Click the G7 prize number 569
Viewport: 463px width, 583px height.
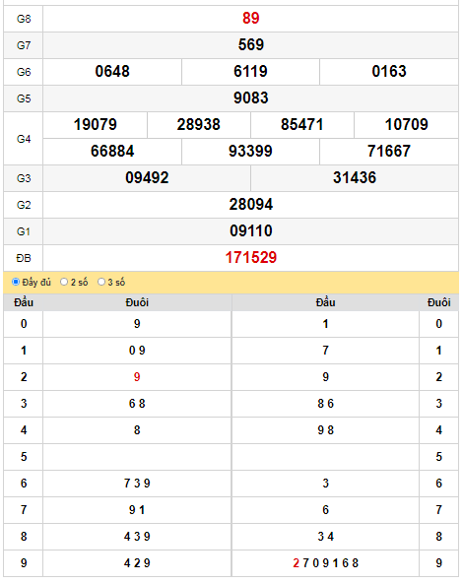[x=251, y=45]
